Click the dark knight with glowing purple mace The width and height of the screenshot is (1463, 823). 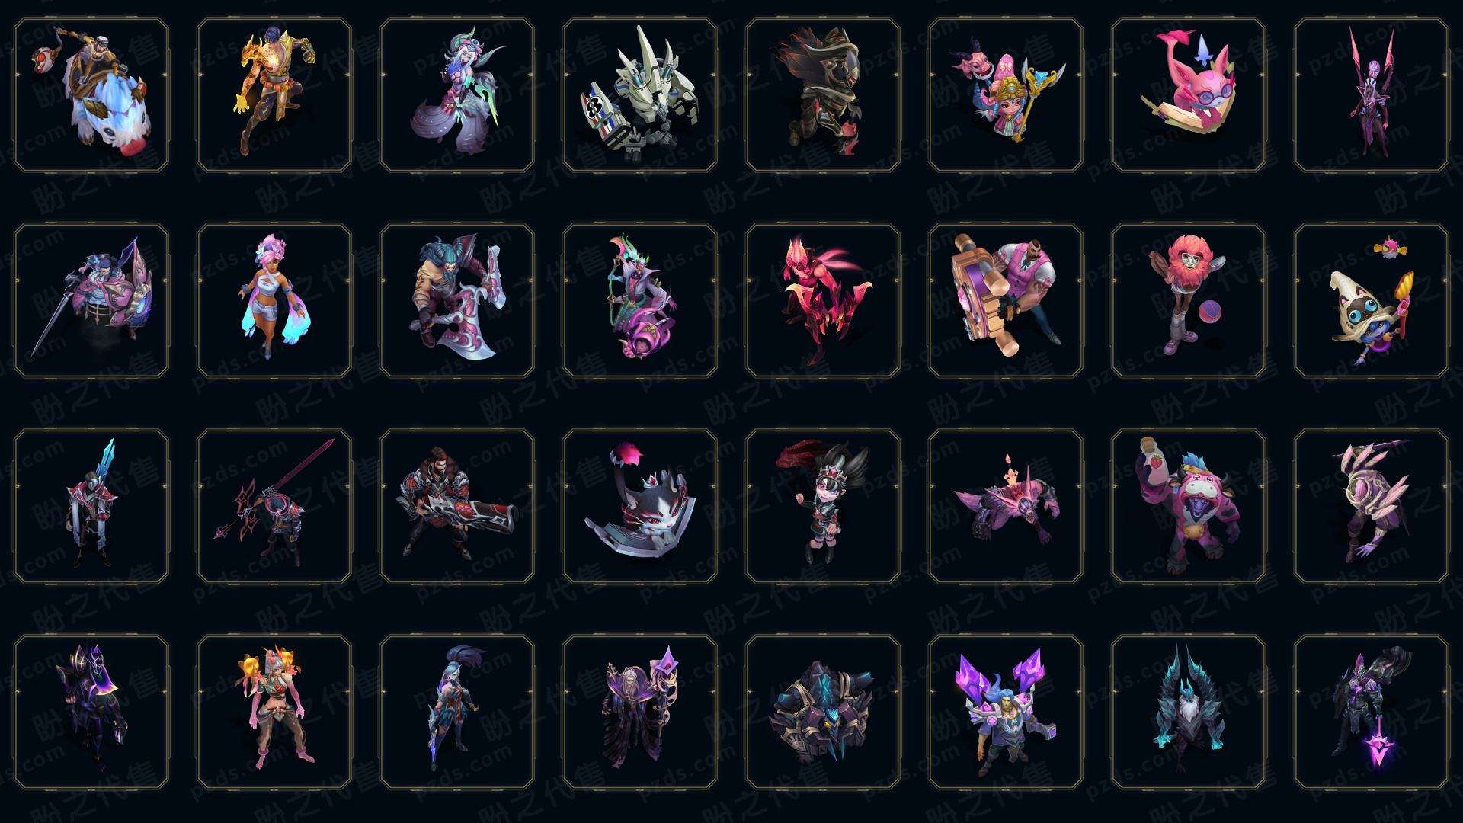[x=1372, y=712]
